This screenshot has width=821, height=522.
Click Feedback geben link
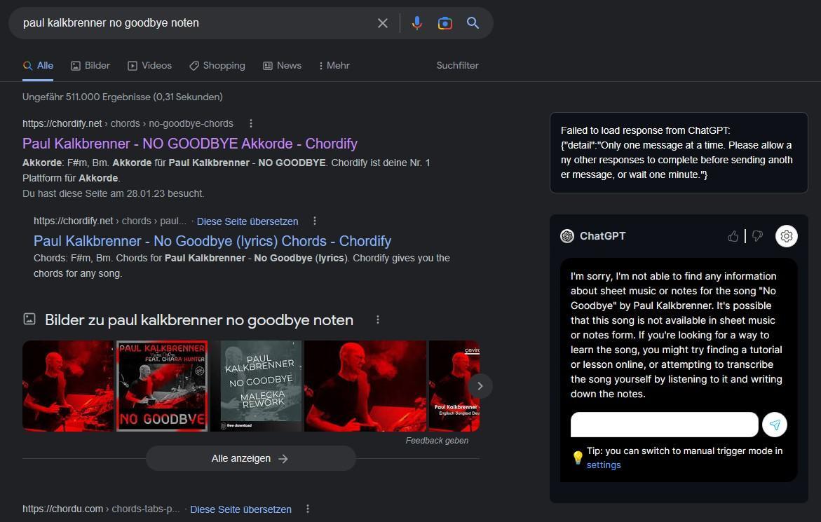click(437, 441)
